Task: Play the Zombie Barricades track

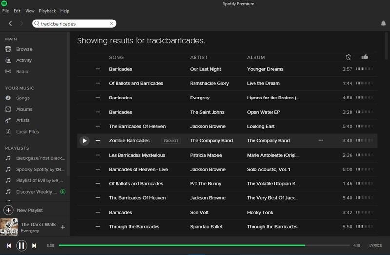Action: pos(84,141)
